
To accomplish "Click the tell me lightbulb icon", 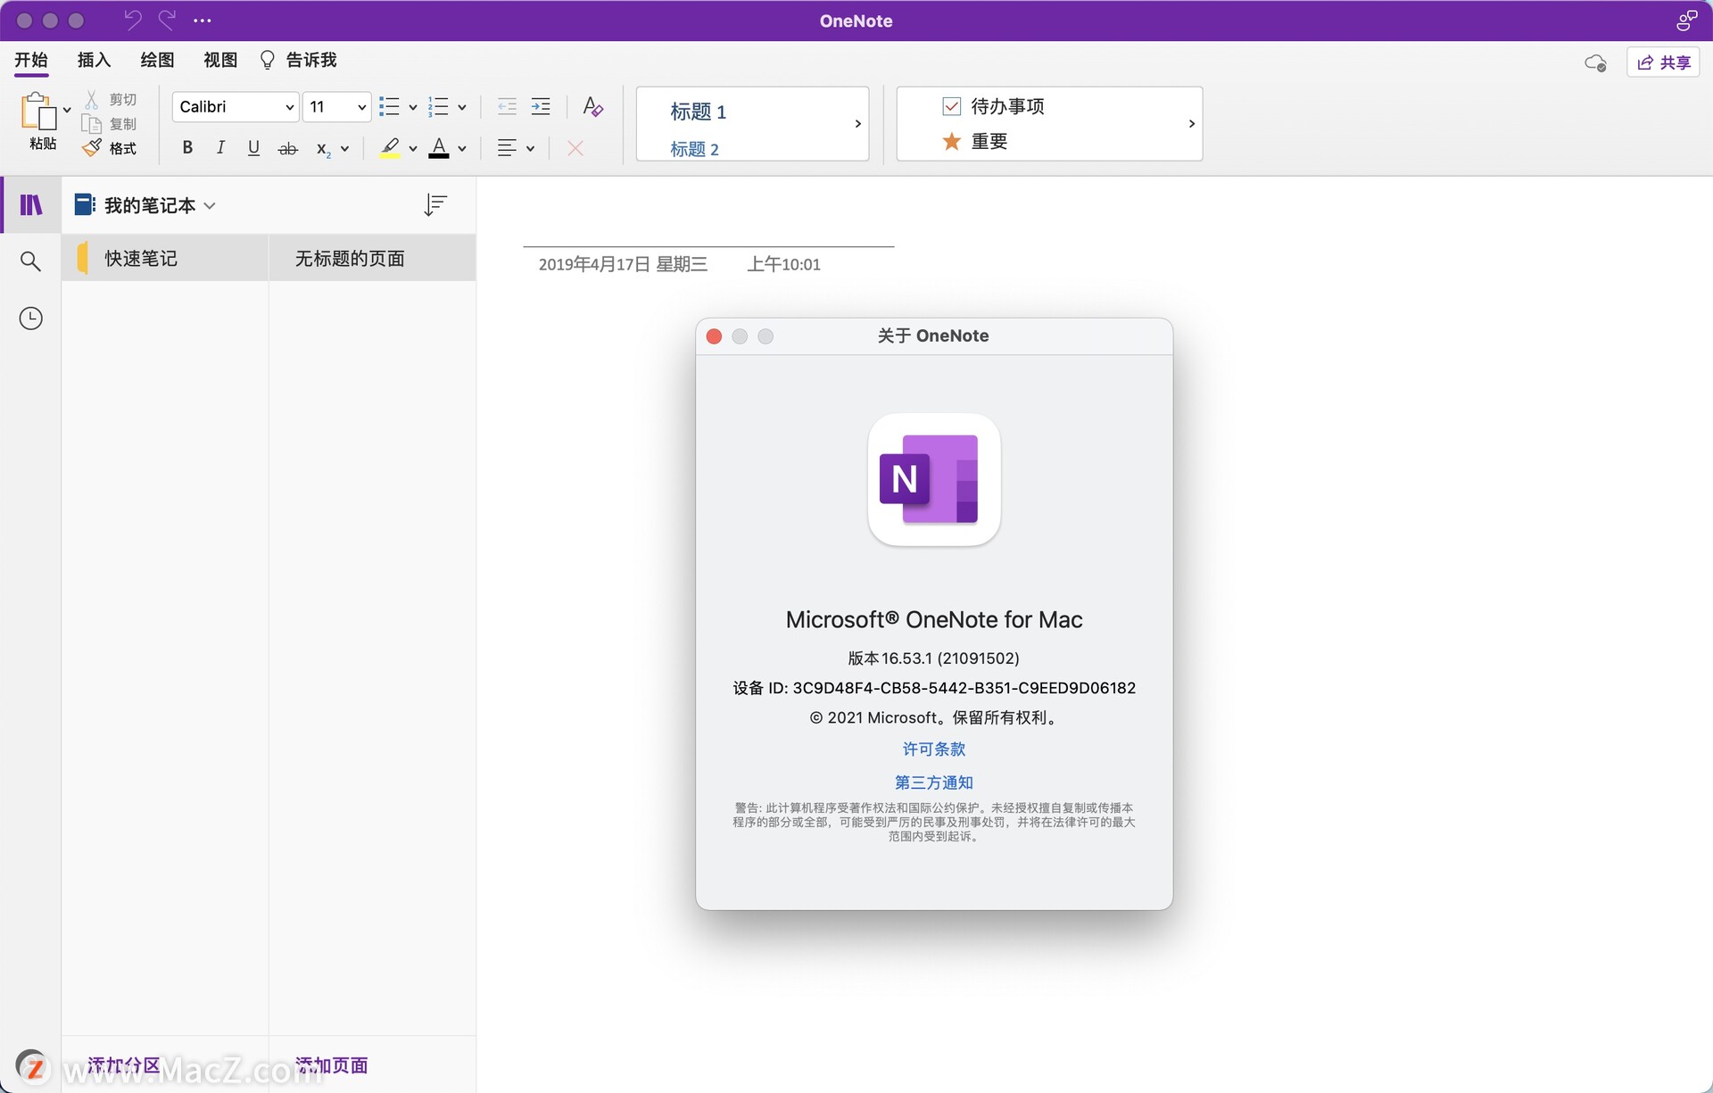I will pyautogui.click(x=267, y=60).
